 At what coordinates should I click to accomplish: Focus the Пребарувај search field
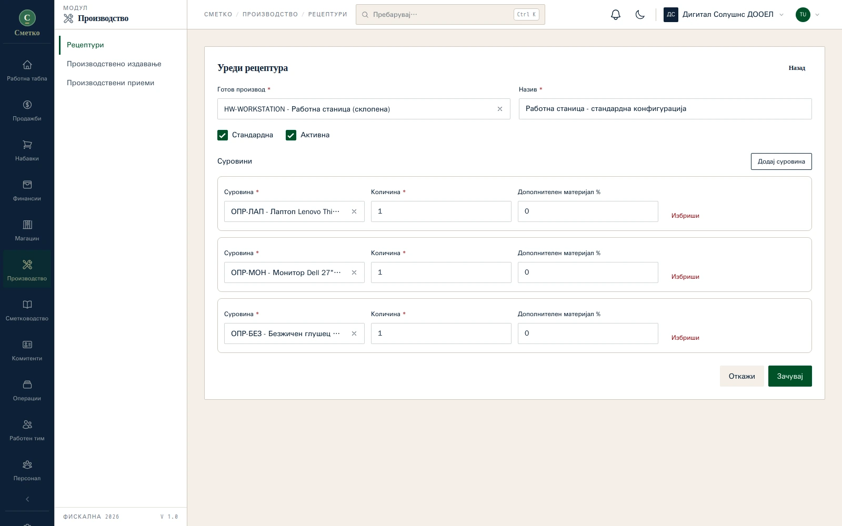[450, 15]
